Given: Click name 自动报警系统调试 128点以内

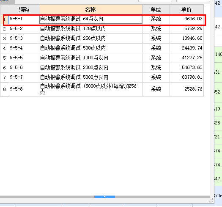Looking at the screenshot, I should 90,29.
